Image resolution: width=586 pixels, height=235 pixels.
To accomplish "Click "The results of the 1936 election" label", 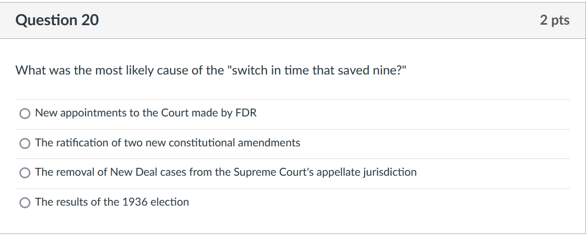I will click(x=112, y=202).
